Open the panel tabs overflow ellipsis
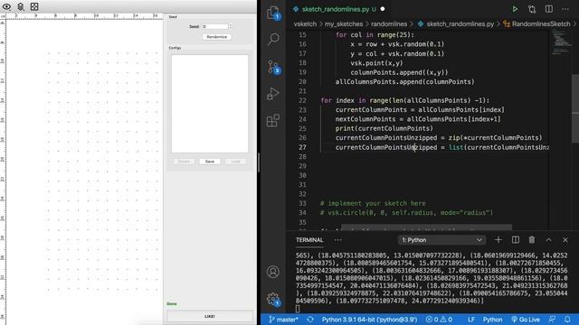Viewport: 579px width, 325px height. pyautogui.click(x=337, y=240)
